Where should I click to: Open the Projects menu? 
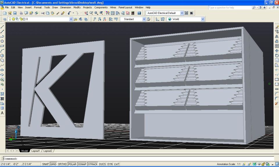(87, 8)
